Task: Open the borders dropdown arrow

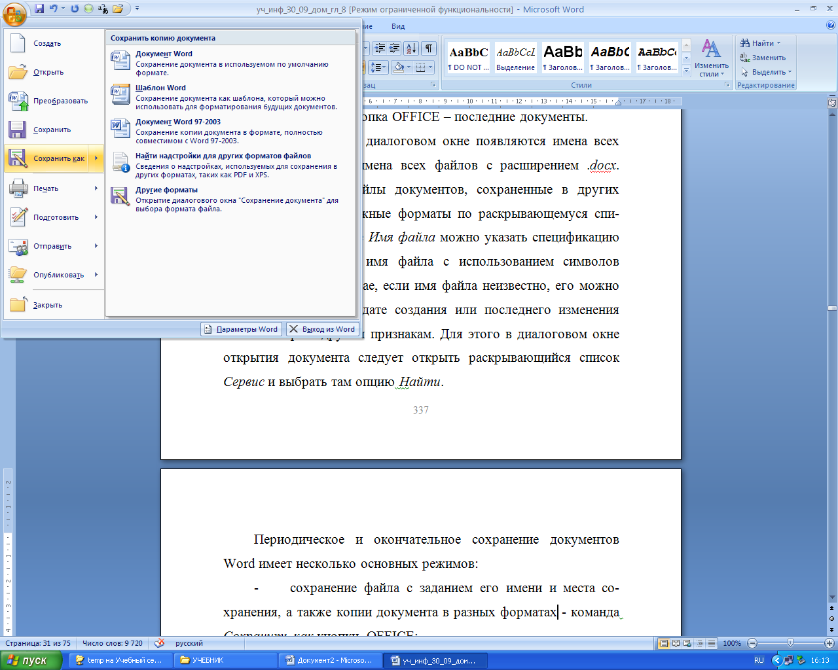Action: tap(430, 67)
